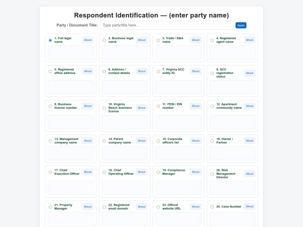The width and height of the screenshot is (303, 227).
Task: Select the FEIN / EIN number radio
Action: 158,106
